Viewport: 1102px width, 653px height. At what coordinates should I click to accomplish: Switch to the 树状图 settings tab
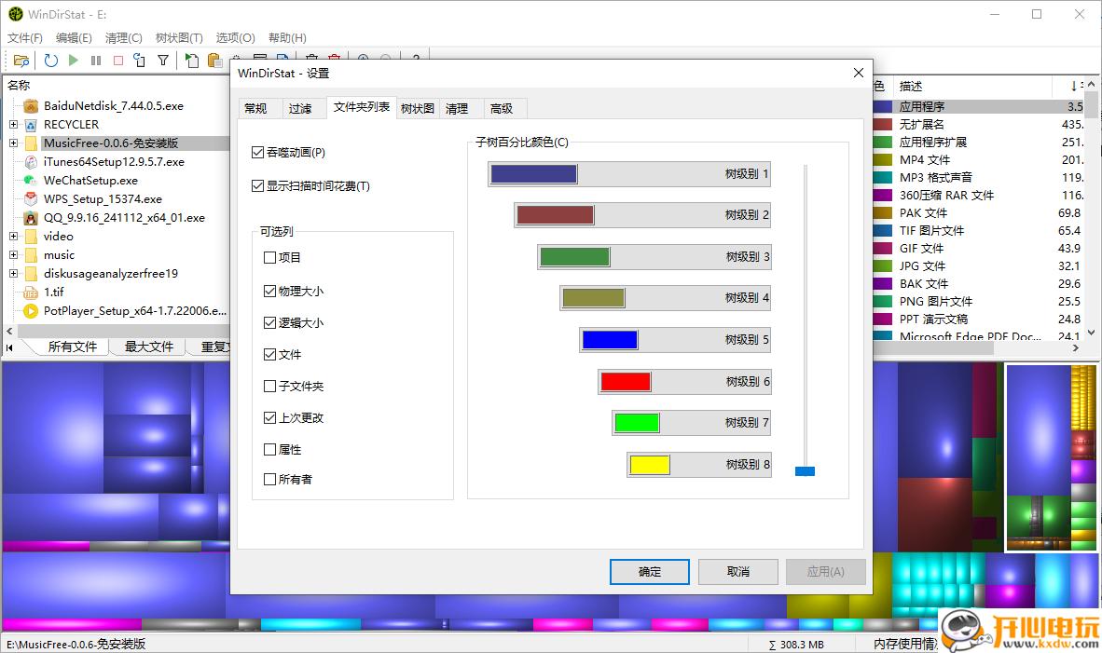[x=417, y=108]
